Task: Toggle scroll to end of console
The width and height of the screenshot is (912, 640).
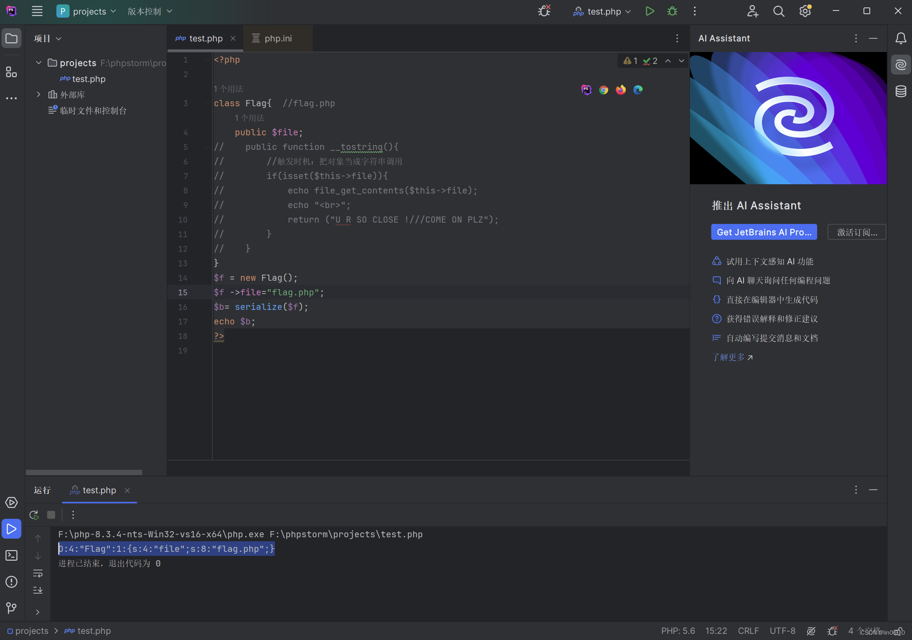Action: (x=38, y=590)
